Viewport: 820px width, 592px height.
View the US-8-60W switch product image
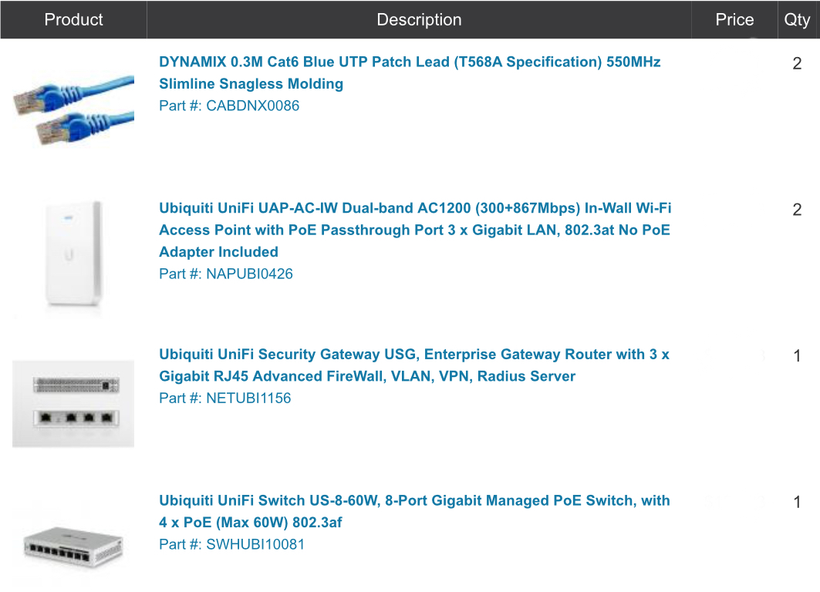pyautogui.click(x=73, y=543)
